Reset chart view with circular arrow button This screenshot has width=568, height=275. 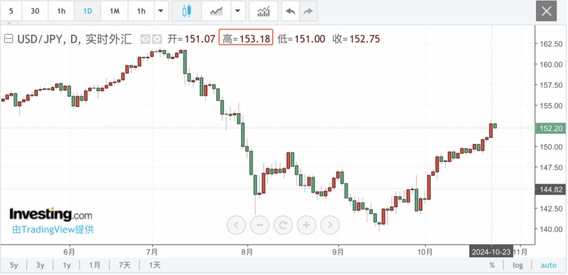[283, 224]
